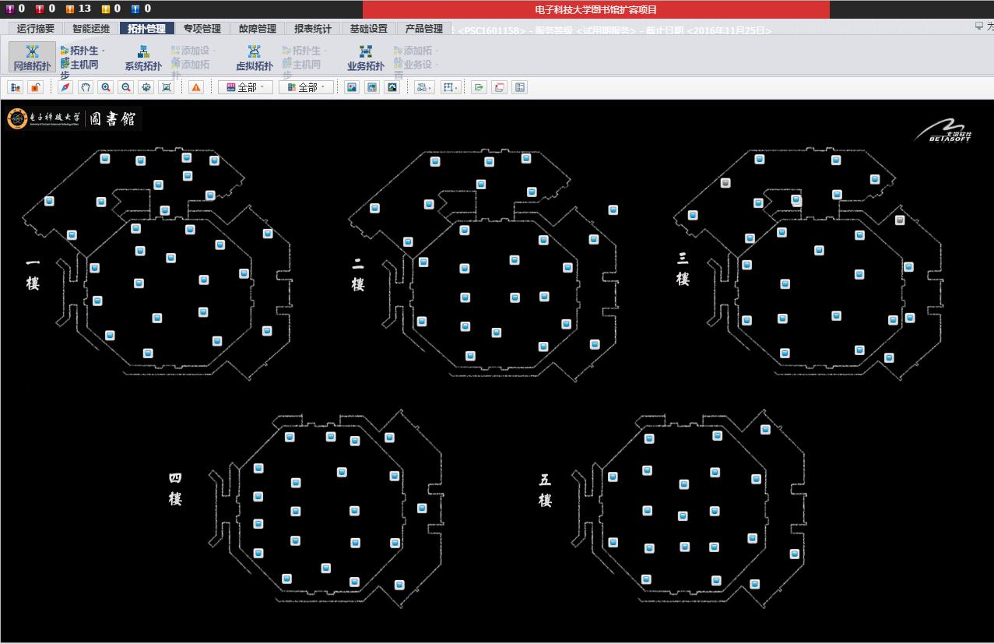Click the orange warning triangle icon
The image size is (994, 644).
coord(196,87)
